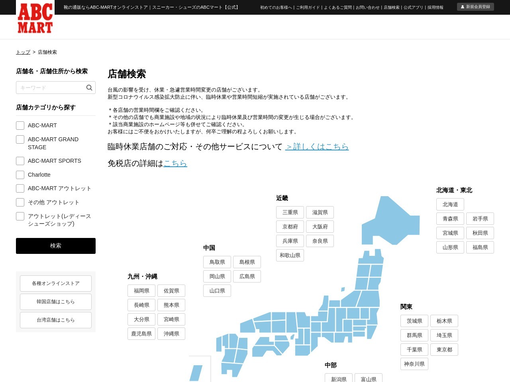
Task: Select 鹿児島県 prefecture button
Action: [141, 334]
